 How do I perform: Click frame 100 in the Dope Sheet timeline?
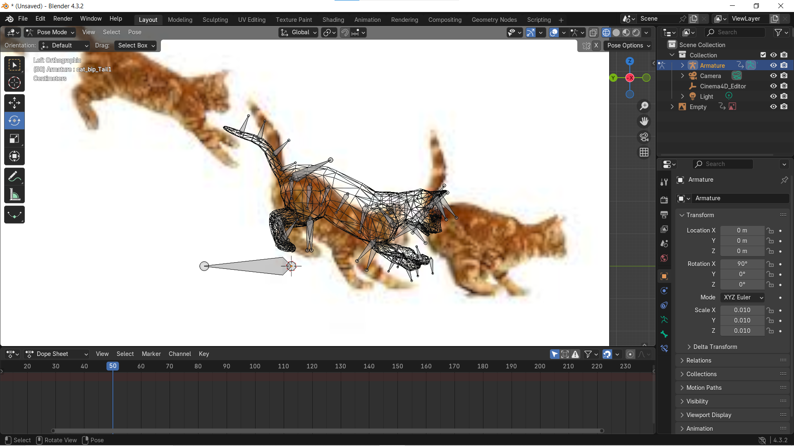[x=255, y=366]
